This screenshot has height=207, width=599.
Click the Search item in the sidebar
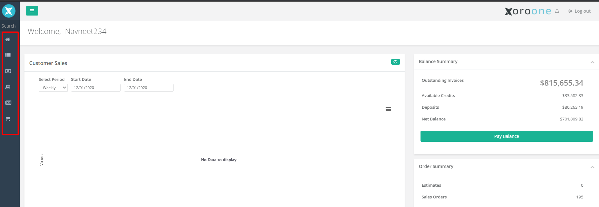click(x=9, y=26)
